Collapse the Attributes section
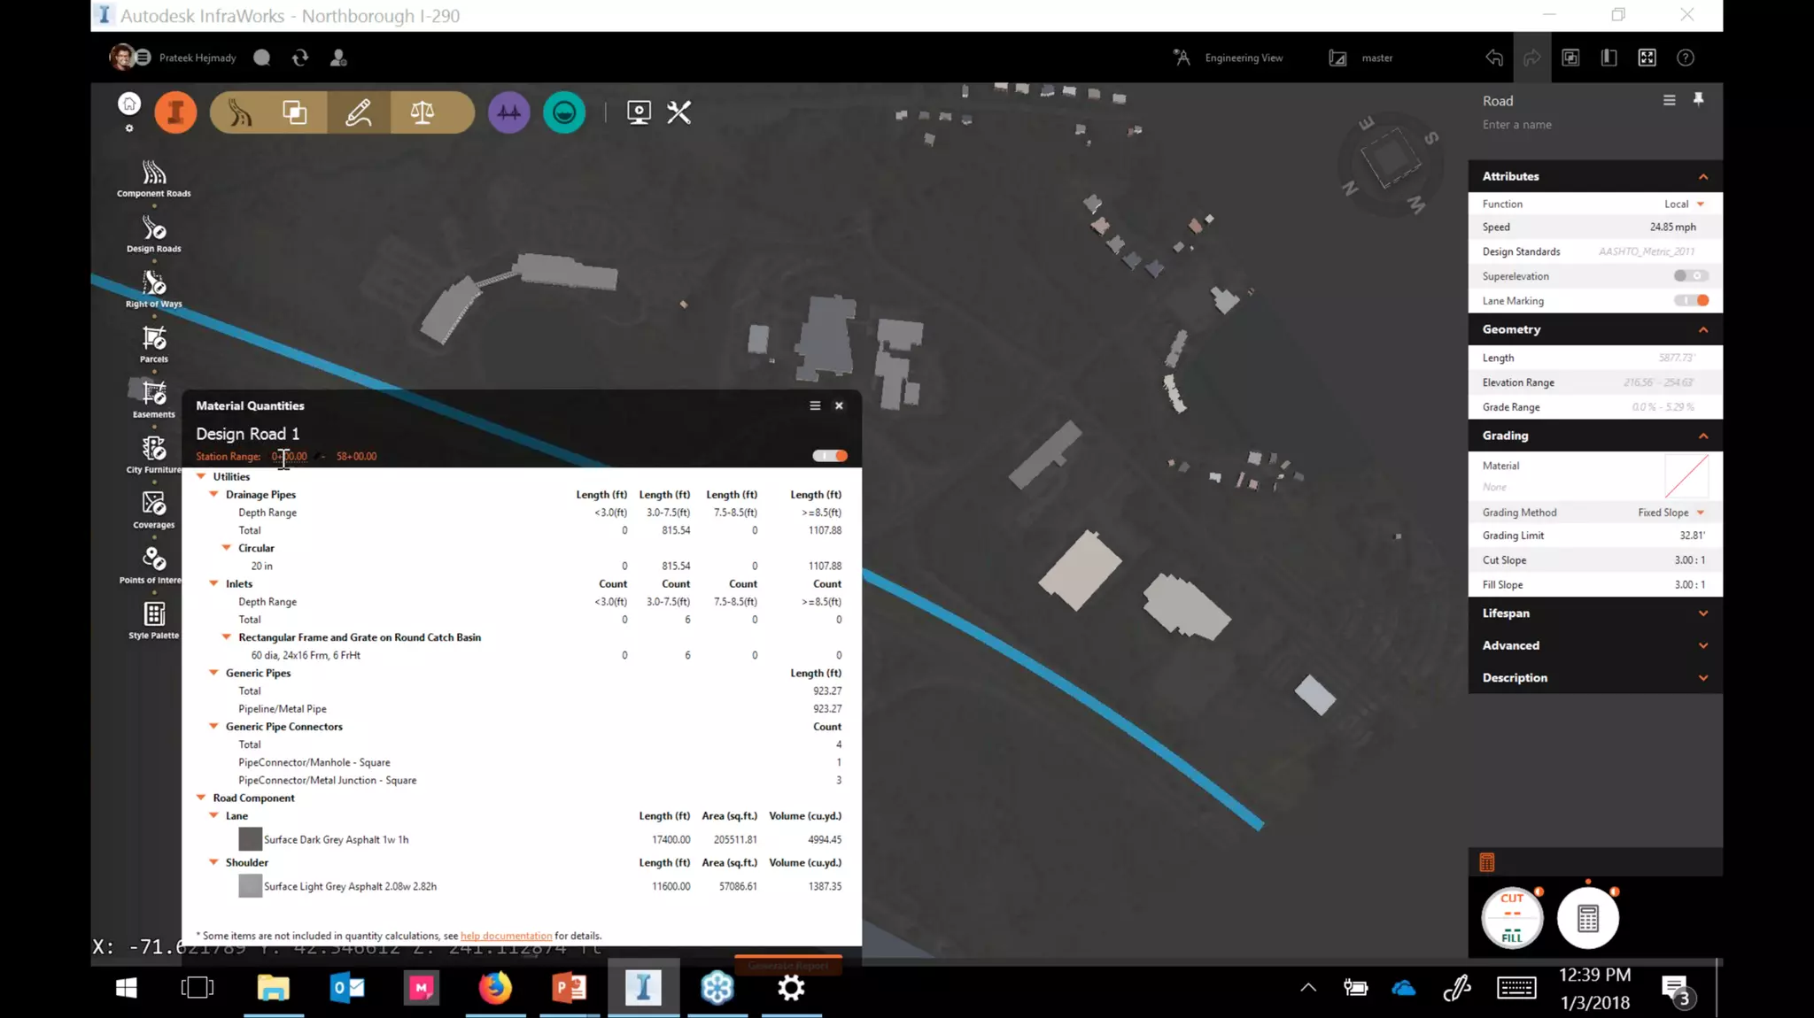 pyautogui.click(x=1702, y=176)
